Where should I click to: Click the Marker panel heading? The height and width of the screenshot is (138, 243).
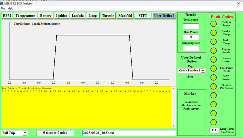coord(190,93)
